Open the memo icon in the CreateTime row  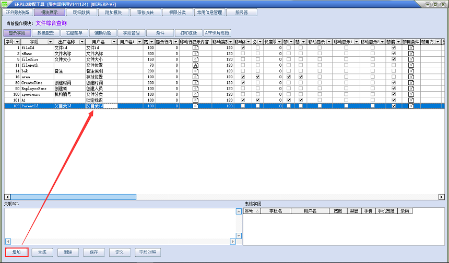point(195,83)
